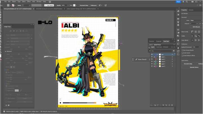Open the Window menu

(x=39, y=2)
